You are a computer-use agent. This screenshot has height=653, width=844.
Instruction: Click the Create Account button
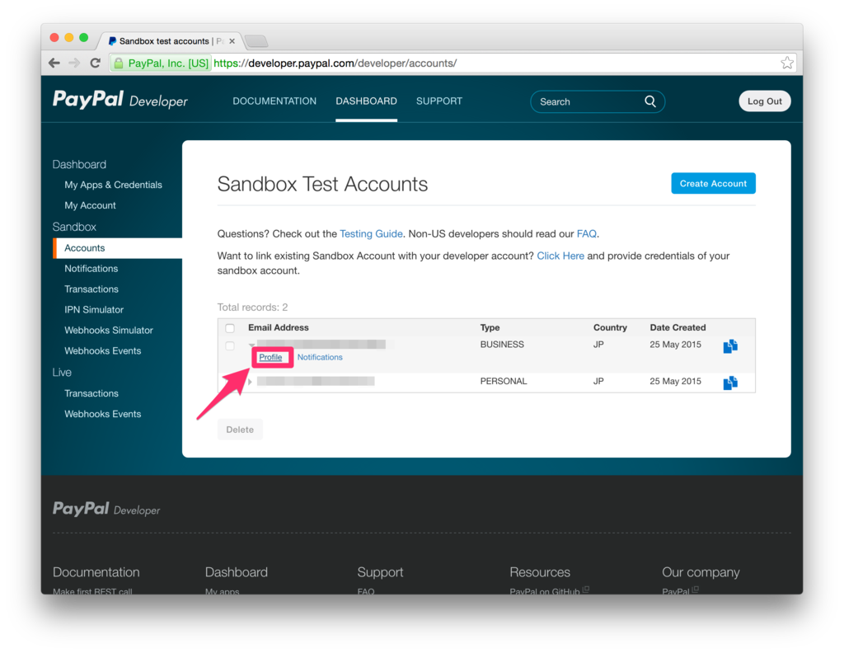click(x=713, y=183)
